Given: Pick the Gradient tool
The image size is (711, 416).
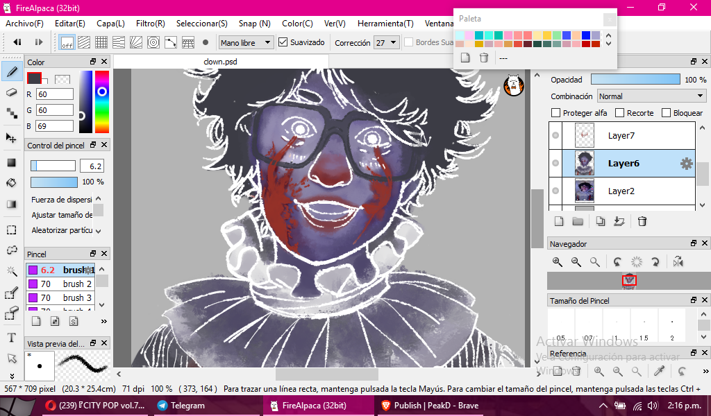Looking at the screenshot, I should (x=12, y=205).
